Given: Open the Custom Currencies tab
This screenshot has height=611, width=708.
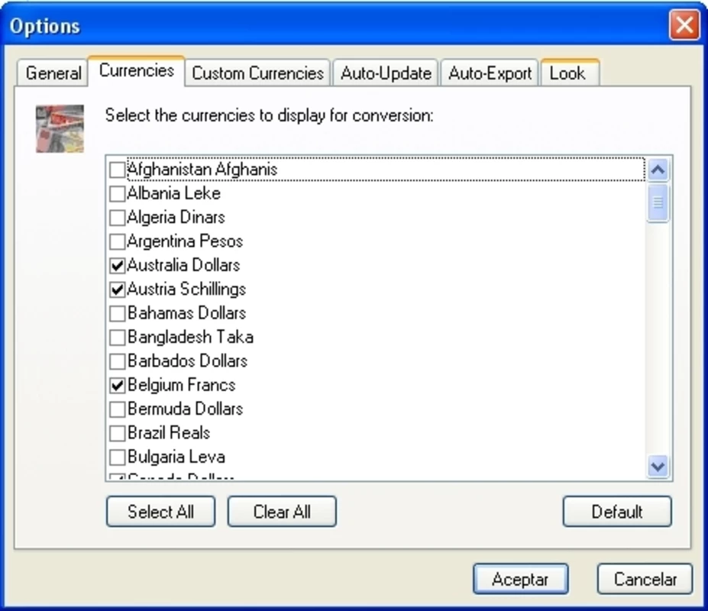Looking at the screenshot, I should (x=257, y=73).
